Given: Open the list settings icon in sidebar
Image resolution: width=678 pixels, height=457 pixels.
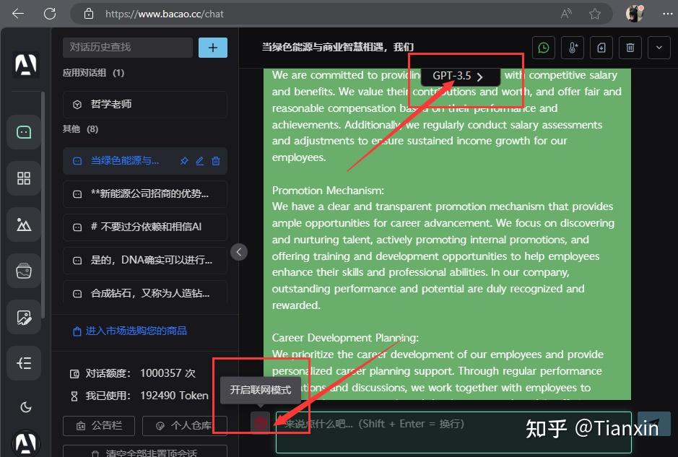Looking at the screenshot, I should [24, 363].
